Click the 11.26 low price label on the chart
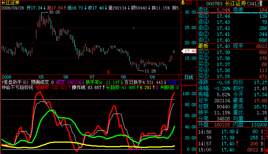This screenshot has height=154, width=268. (150, 71)
